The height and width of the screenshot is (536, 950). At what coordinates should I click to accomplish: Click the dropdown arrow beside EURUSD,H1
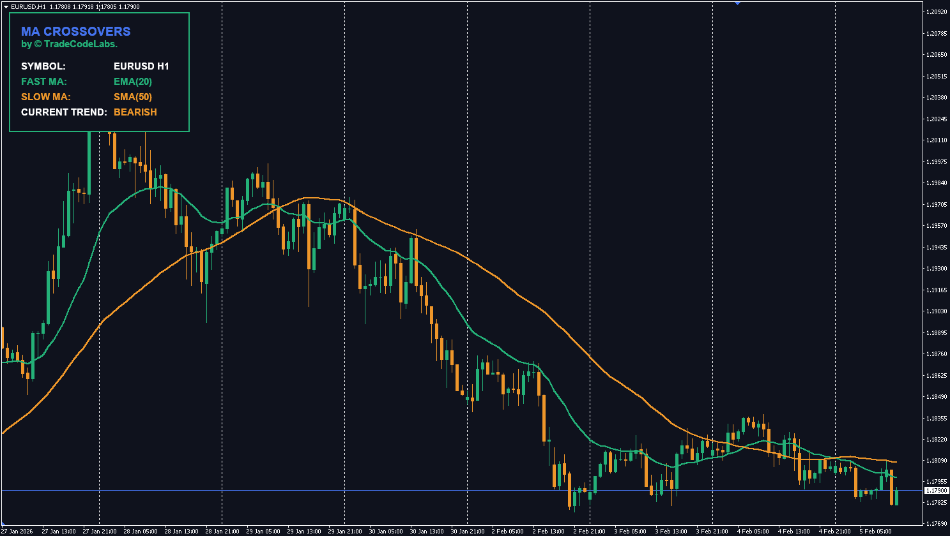pyautogui.click(x=5, y=6)
